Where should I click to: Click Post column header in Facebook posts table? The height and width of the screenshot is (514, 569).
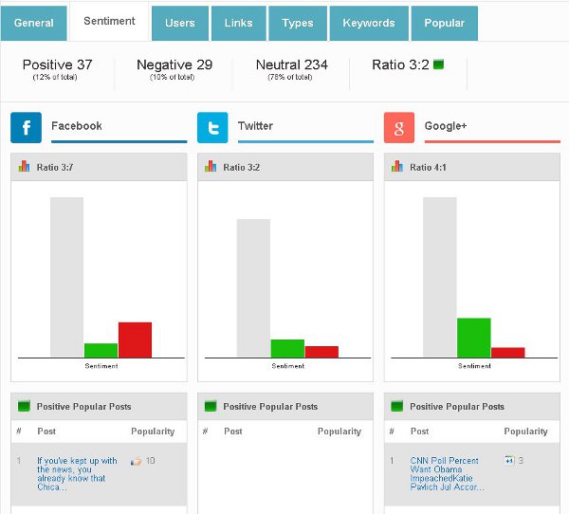click(x=46, y=431)
